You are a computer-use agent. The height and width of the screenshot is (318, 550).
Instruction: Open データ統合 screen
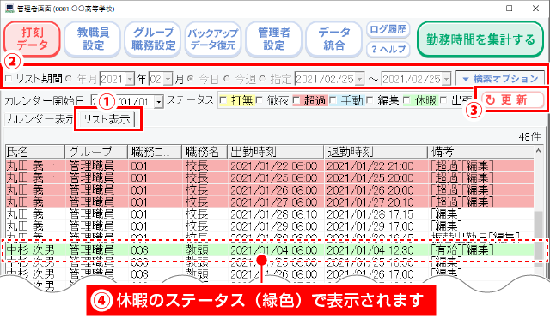point(334,39)
